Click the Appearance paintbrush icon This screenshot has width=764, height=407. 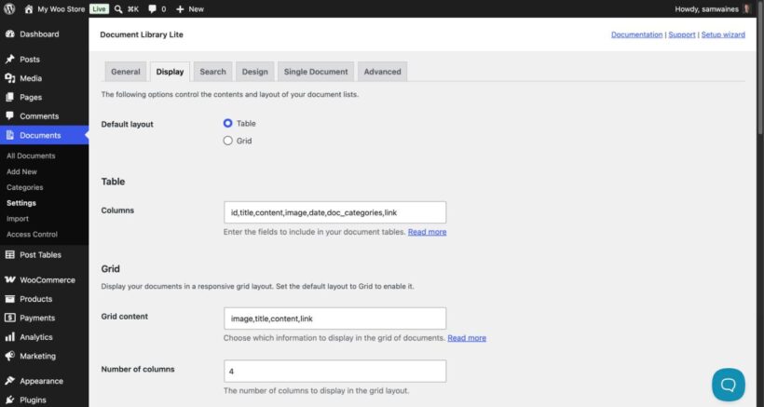9,381
